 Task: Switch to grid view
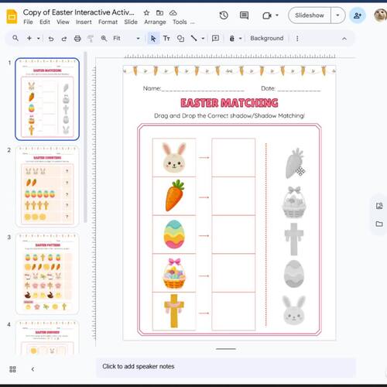click(x=12, y=369)
